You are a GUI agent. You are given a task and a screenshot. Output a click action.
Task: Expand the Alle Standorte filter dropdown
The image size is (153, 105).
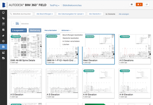point(95,14)
